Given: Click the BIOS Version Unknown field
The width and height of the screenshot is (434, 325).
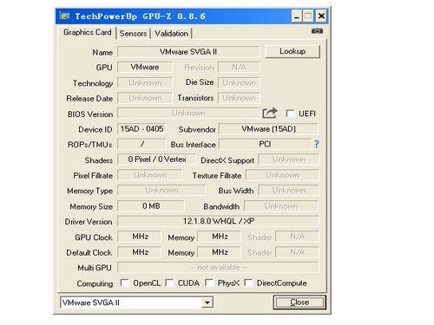Looking at the screenshot, I should pos(188,114).
